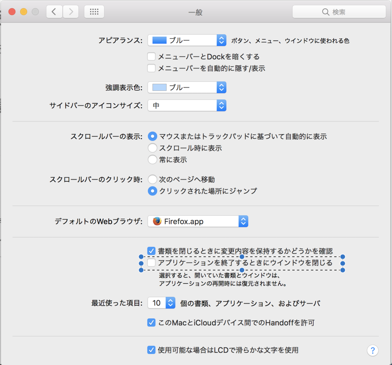This screenshot has height=365, width=392.
Task: Click text 選択すると、開いていた書類とウインドウは、
Action: (x=219, y=275)
